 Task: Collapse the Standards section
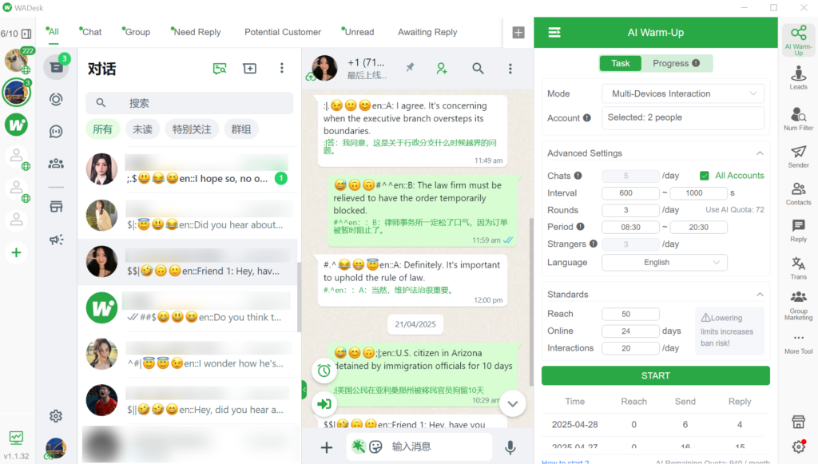coord(760,295)
